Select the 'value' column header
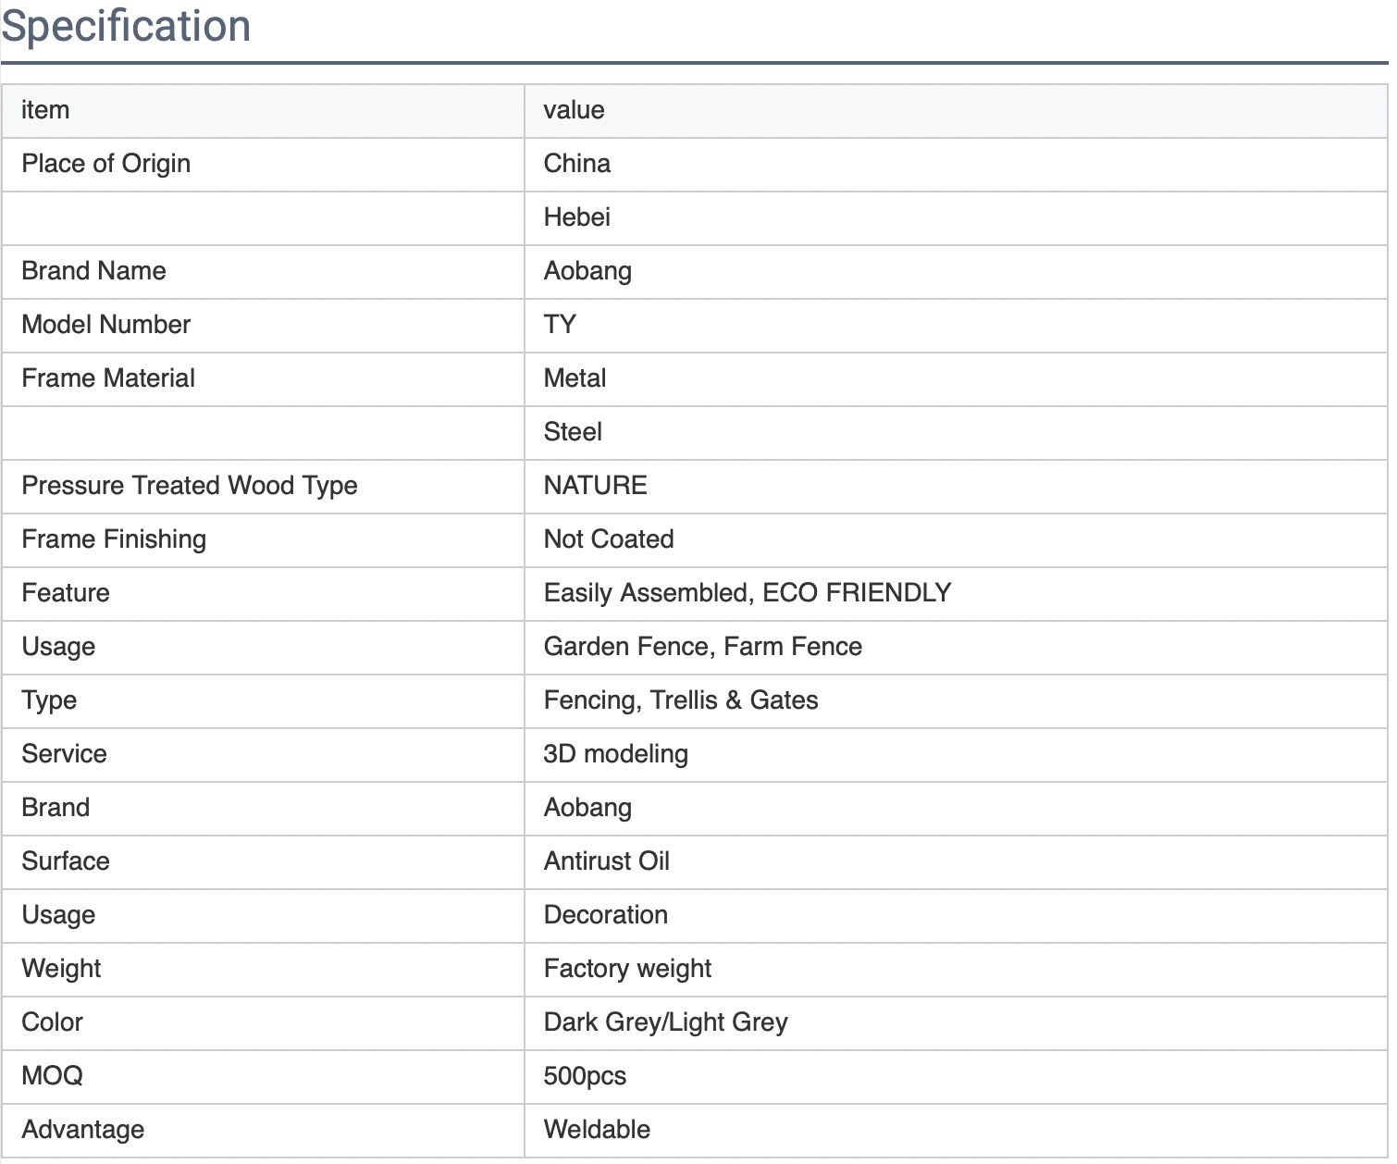 (956, 111)
